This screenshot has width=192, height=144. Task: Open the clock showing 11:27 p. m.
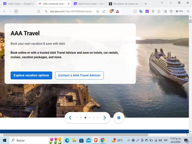(x=176, y=140)
